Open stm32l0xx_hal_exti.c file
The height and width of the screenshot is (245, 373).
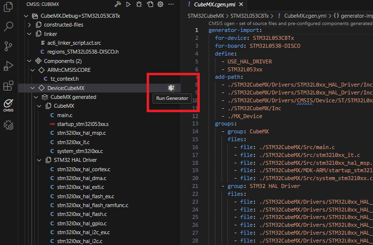[x=80, y=187]
